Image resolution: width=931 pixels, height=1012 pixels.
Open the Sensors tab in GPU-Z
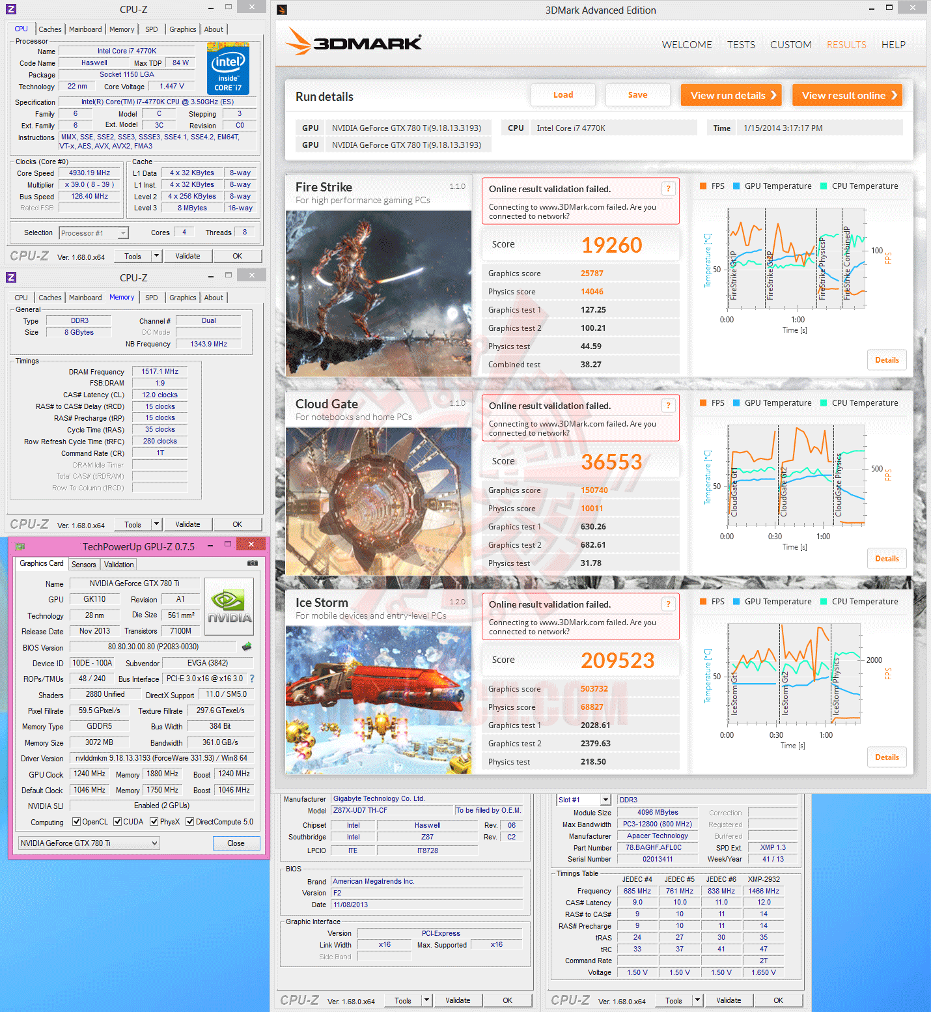click(84, 565)
